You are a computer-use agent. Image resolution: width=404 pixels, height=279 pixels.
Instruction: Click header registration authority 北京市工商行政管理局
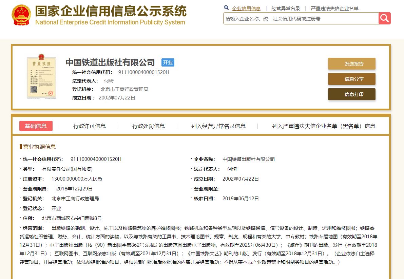(124, 89)
